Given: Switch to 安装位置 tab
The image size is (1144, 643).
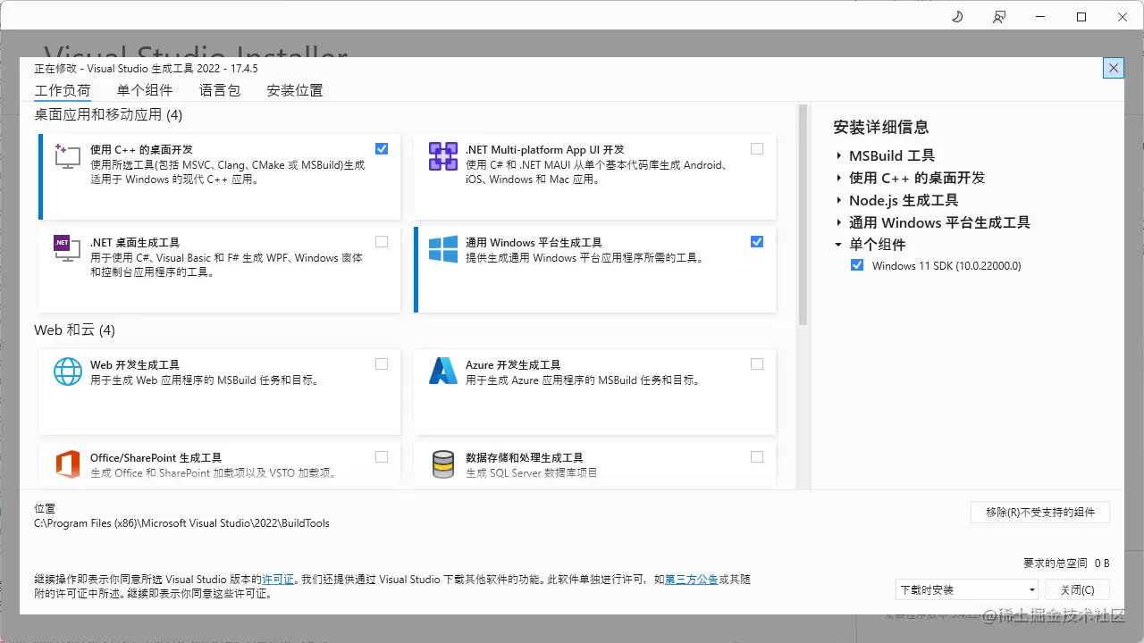Looking at the screenshot, I should 295,90.
